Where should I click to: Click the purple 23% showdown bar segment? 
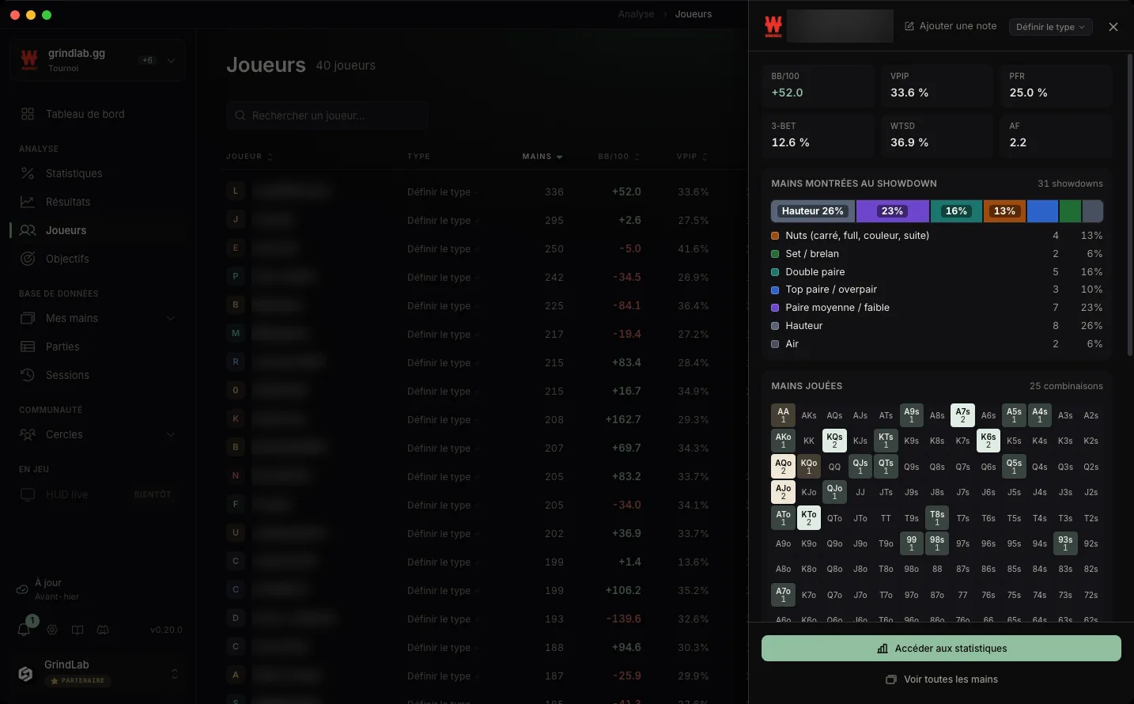(893, 211)
